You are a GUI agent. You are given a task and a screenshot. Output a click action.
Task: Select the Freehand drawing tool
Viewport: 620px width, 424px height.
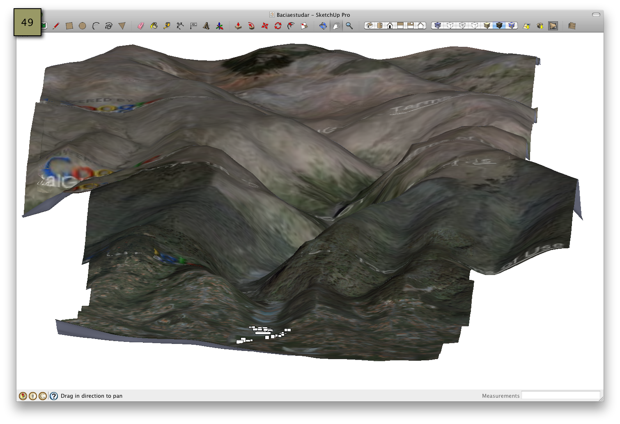tap(108, 25)
